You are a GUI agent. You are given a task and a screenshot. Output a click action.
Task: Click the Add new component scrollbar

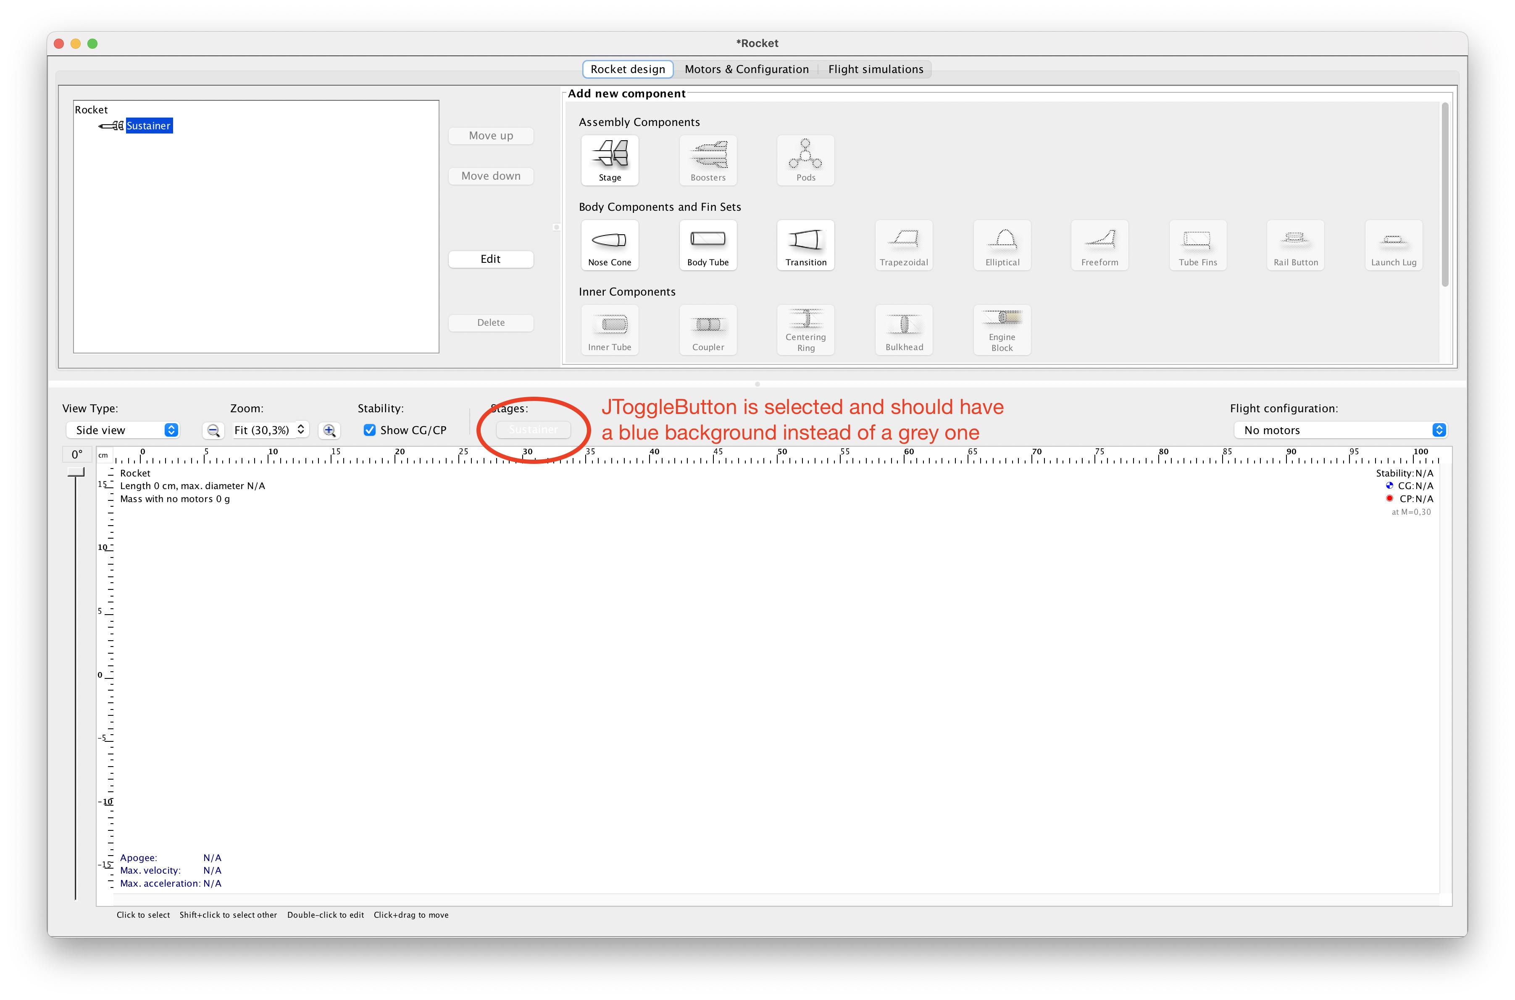[1445, 194]
